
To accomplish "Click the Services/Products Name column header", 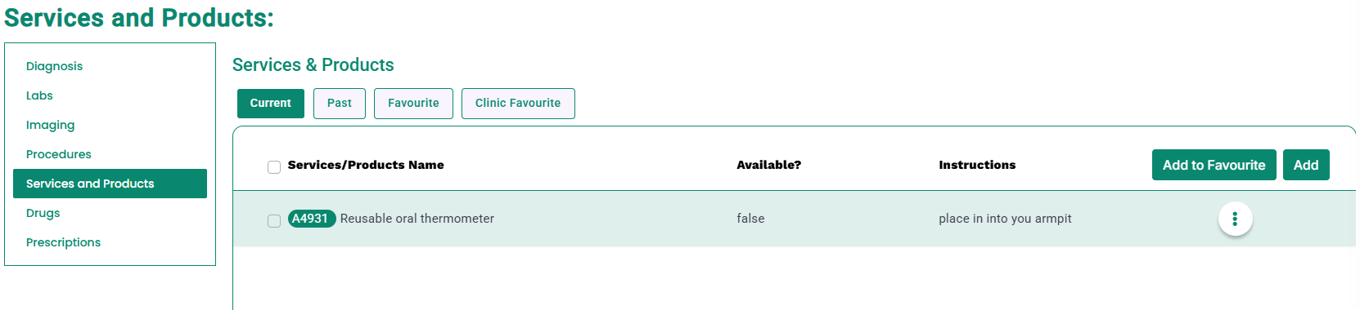I will [366, 165].
